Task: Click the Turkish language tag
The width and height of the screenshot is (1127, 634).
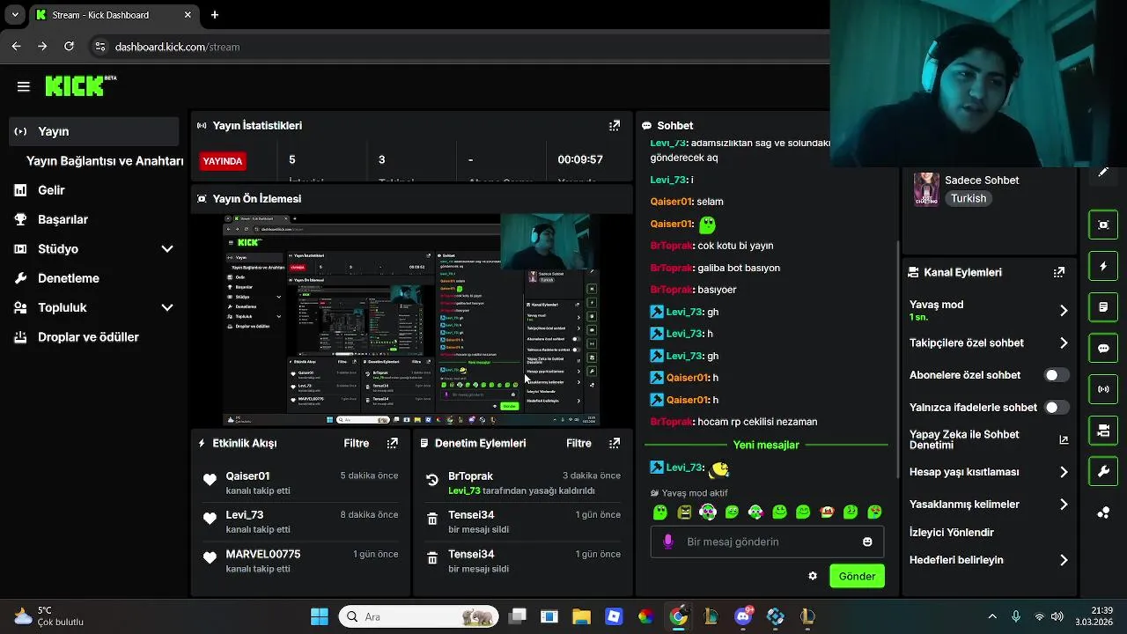Action: pyautogui.click(x=969, y=198)
